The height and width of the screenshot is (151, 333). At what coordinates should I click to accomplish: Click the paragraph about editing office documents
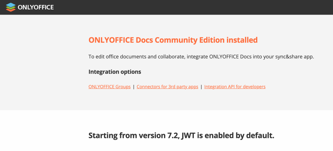click(x=201, y=57)
